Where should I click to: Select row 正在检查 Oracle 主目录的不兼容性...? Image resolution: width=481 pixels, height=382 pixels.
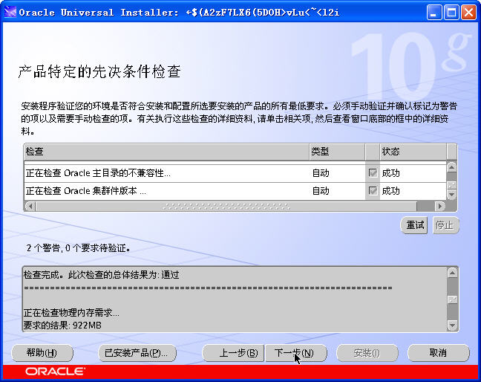click(x=235, y=173)
